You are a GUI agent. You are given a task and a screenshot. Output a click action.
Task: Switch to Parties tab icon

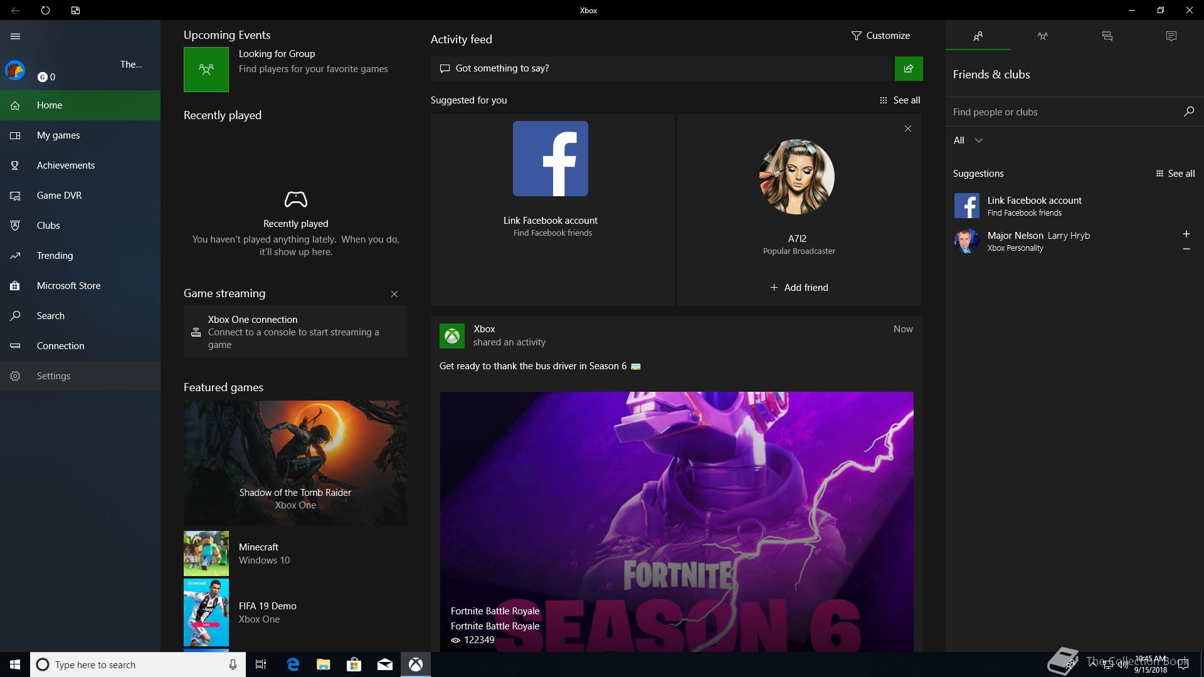pyautogui.click(x=1042, y=36)
